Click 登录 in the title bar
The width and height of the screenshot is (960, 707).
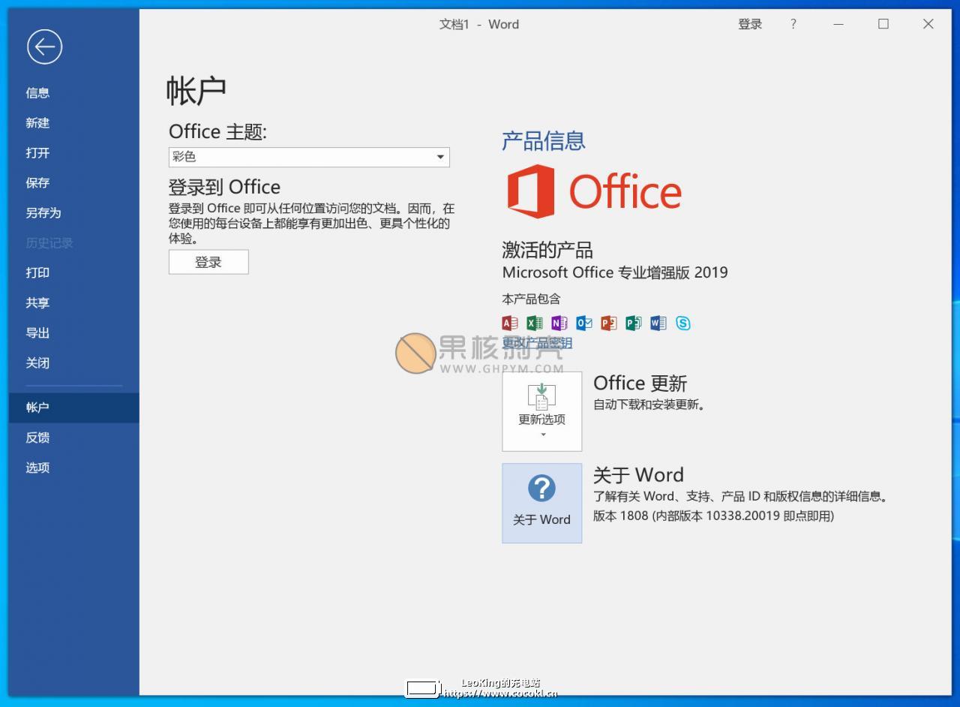click(750, 24)
